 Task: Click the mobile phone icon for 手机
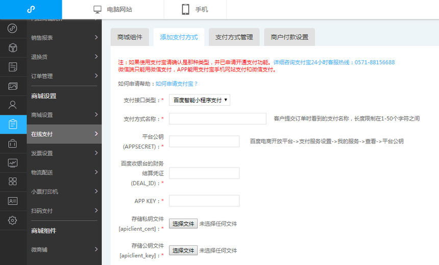pos(185,9)
